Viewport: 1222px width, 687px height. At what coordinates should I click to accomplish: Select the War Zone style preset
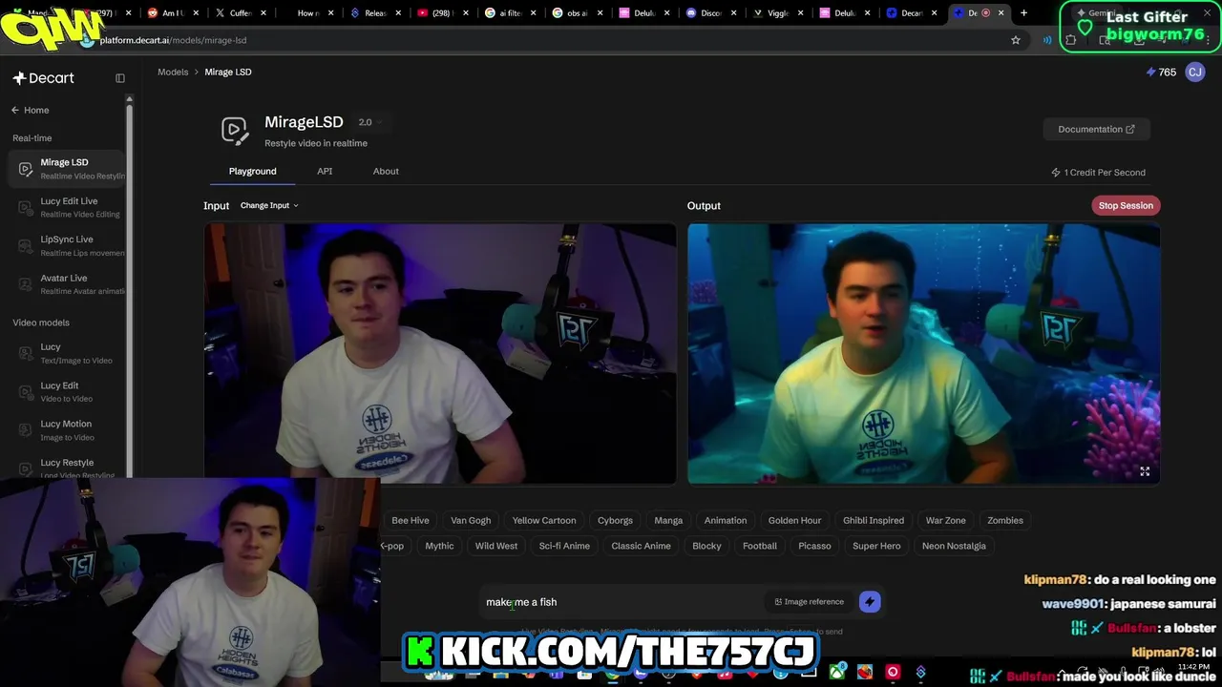coord(945,520)
